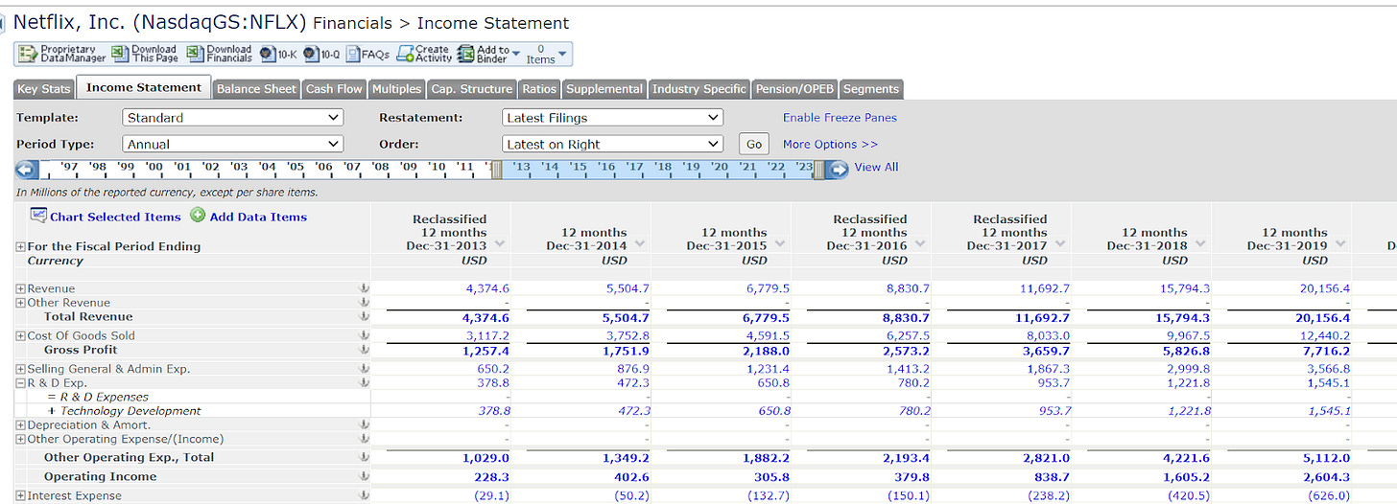Click Enable Freeze Panes link
1397x504 pixels.
pos(840,117)
